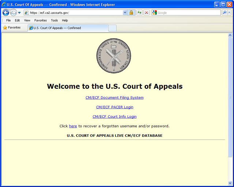
Task: Open the Help menu
Action: (65, 20)
